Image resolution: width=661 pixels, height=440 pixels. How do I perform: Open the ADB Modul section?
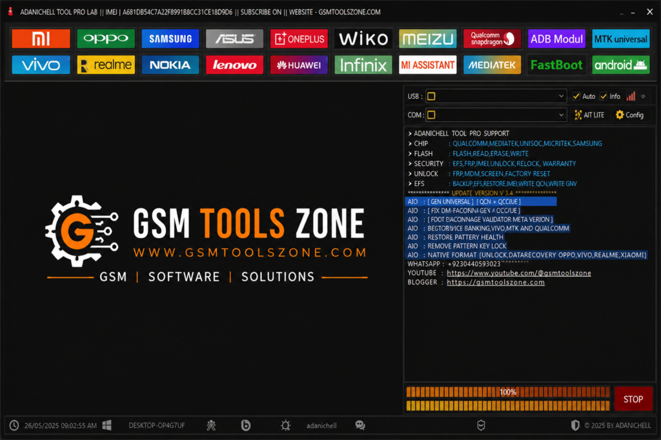(556, 39)
